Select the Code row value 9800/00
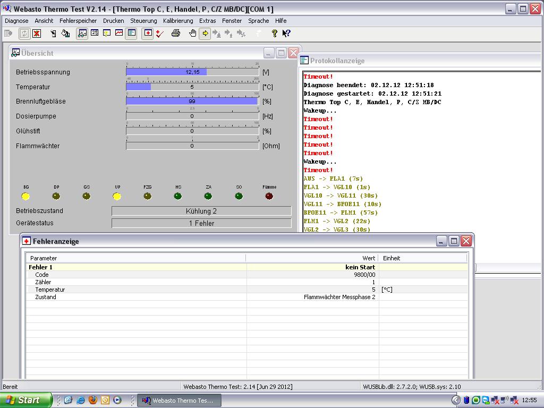544x408 pixels. (x=364, y=275)
